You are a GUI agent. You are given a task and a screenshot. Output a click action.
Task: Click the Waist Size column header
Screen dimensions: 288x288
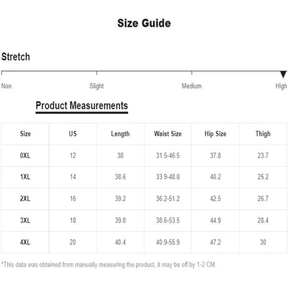click(x=168, y=133)
